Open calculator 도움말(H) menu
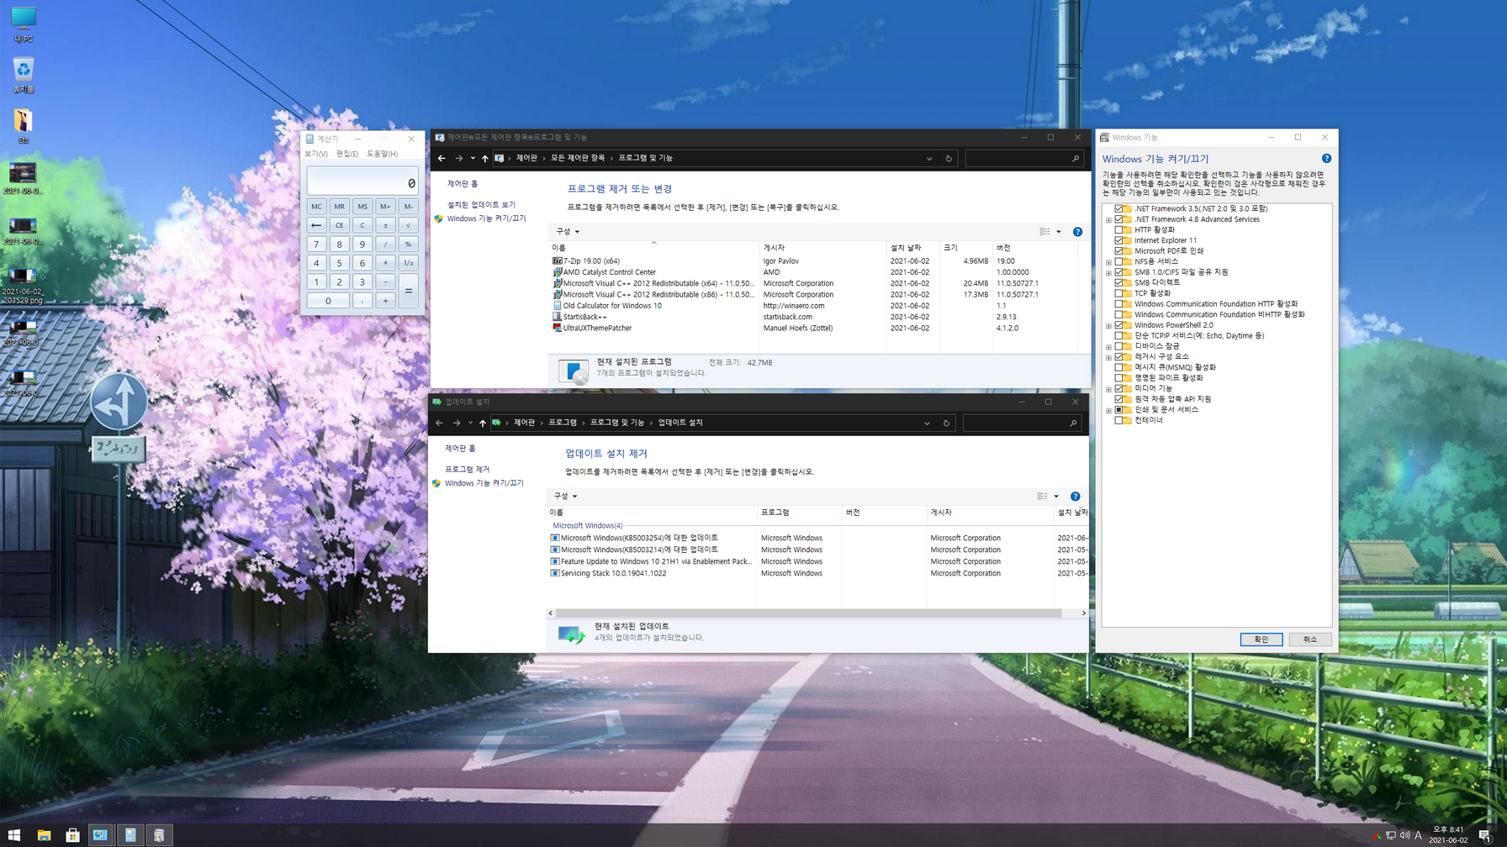Screen dimensions: 1507x847 pyautogui.click(x=383, y=154)
